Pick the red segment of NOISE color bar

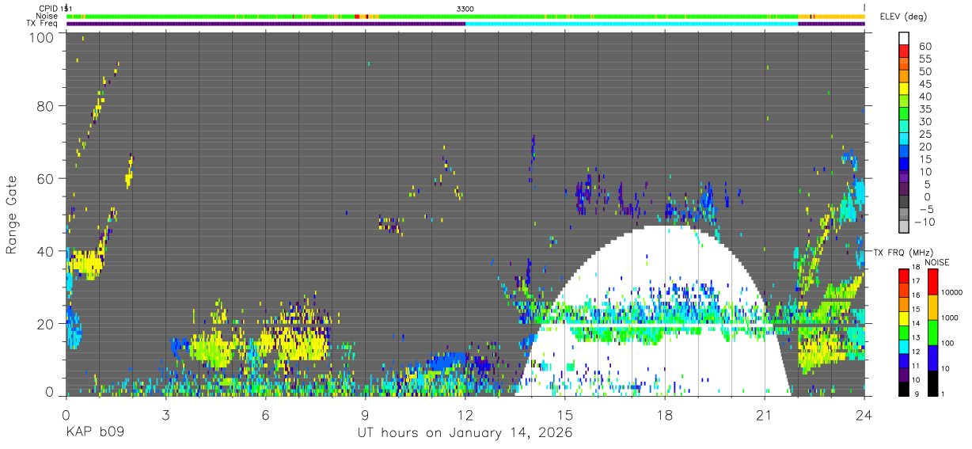[x=932, y=280]
